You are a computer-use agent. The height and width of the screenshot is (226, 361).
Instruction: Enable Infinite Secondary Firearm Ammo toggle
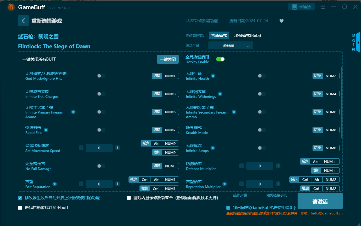tap(262, 112)
